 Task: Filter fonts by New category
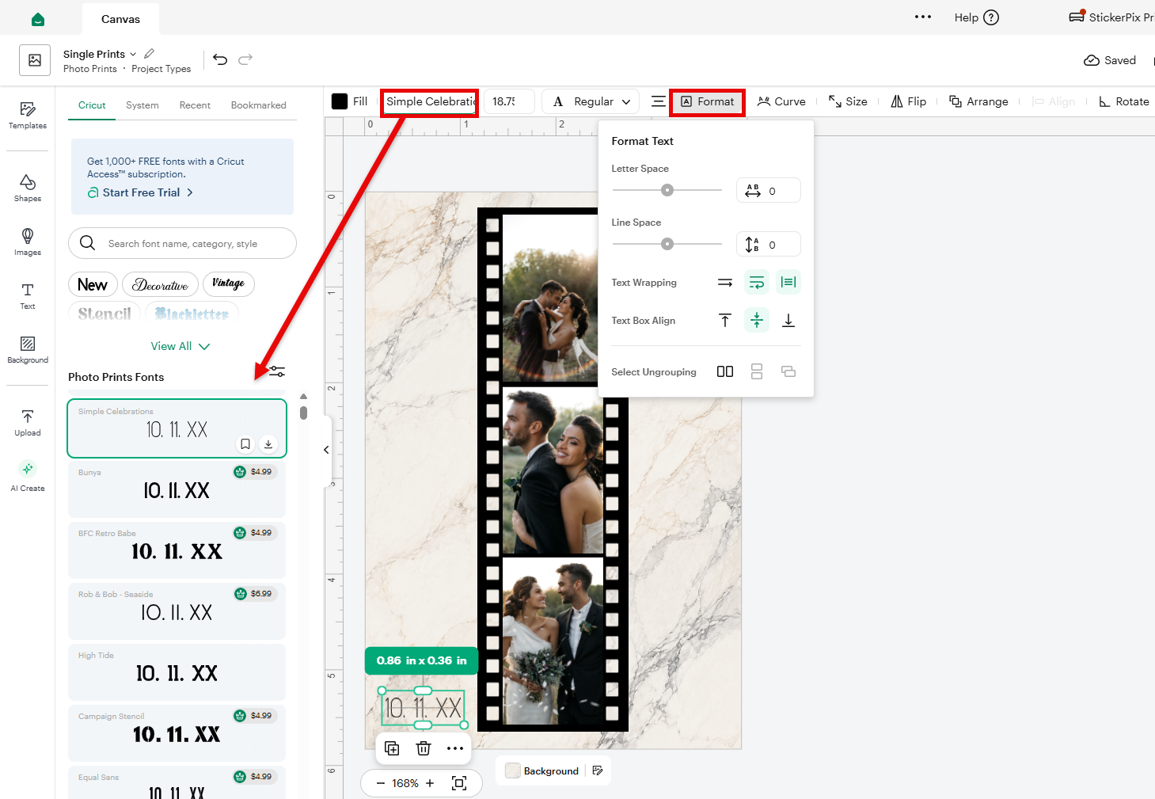coord(93,284)
